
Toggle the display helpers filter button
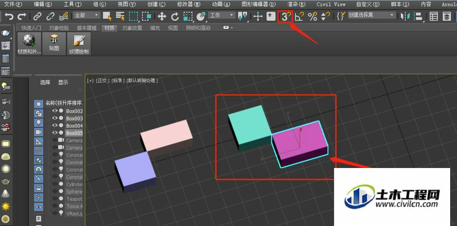[x=38, y=141]
